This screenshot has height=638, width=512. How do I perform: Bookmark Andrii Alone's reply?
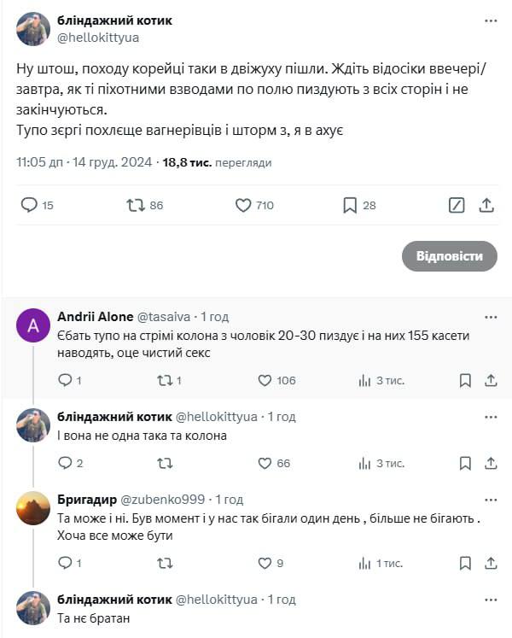click(x=465, y=380)
